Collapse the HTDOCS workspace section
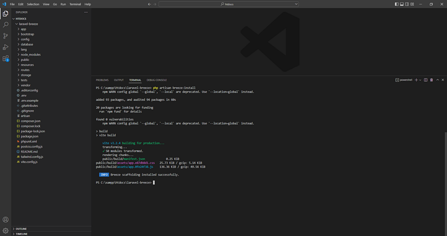Viewport: 447px width, 236px height. point(51,19)
